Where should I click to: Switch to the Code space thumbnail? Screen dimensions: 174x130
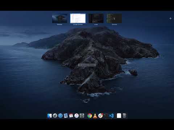96,18
